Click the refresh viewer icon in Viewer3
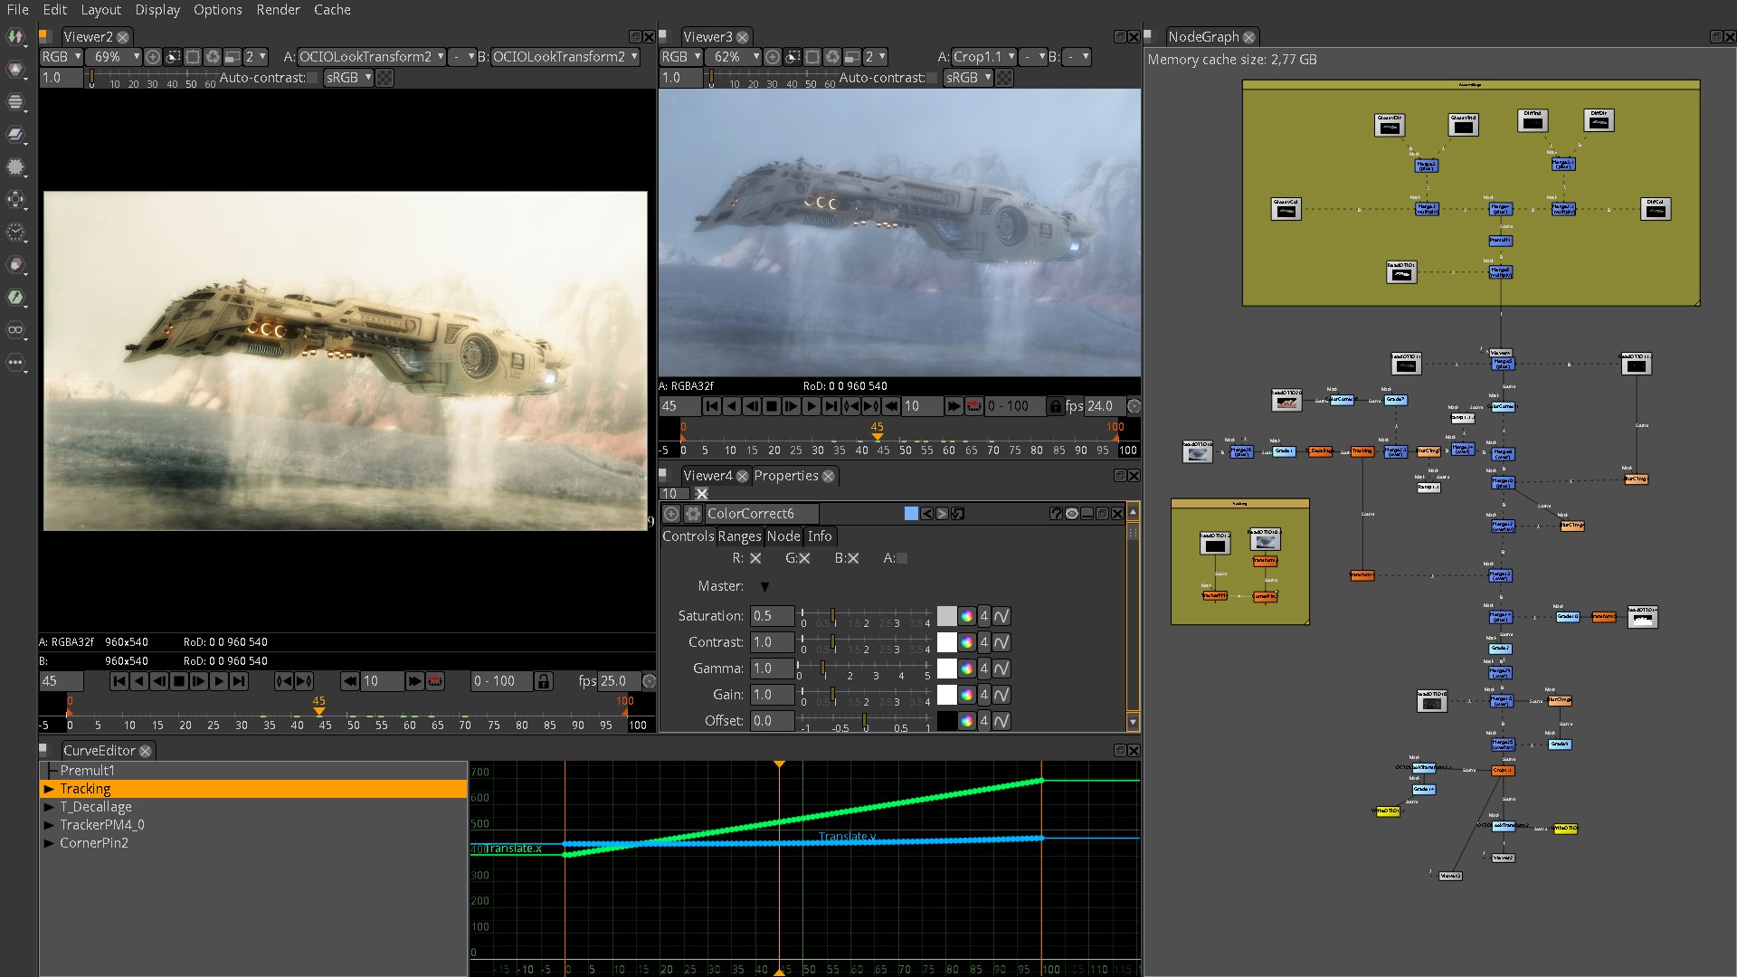This screenshot has height=977, width=1737. (833, 56)
